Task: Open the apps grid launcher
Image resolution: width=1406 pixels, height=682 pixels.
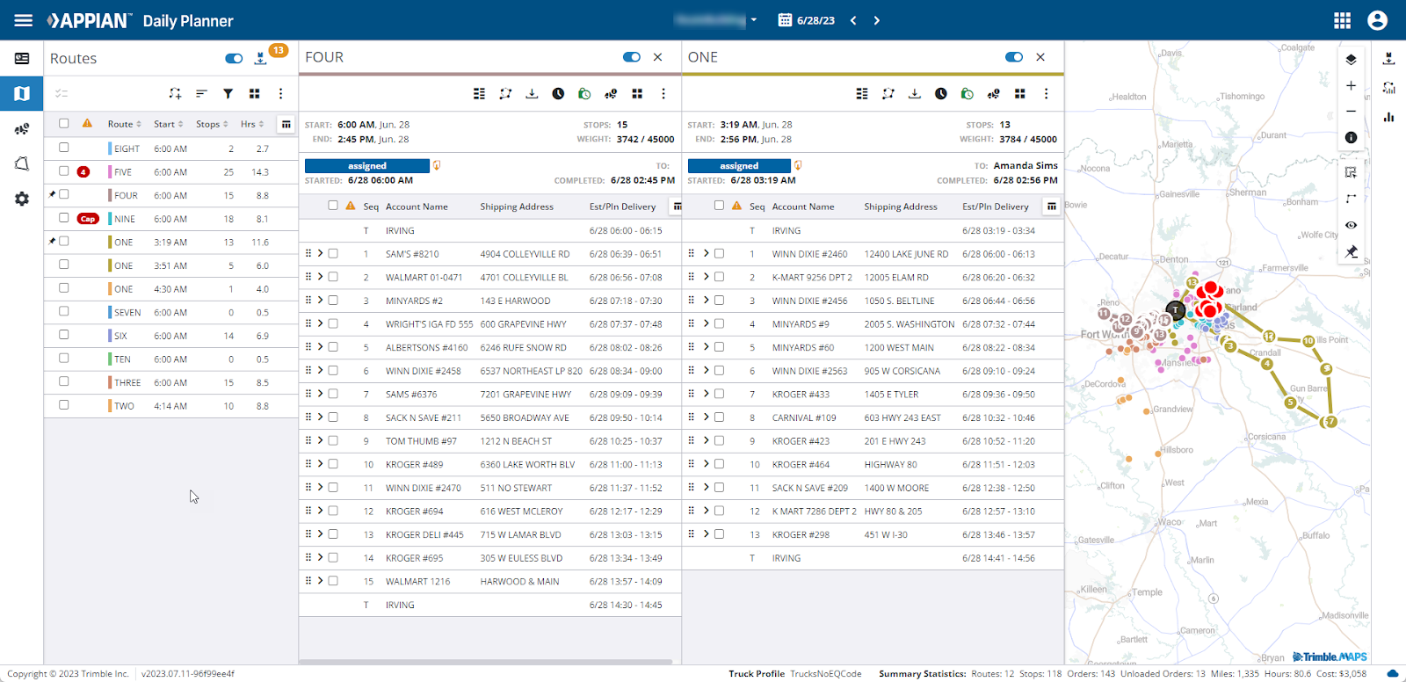Action: coord(1342,20)
